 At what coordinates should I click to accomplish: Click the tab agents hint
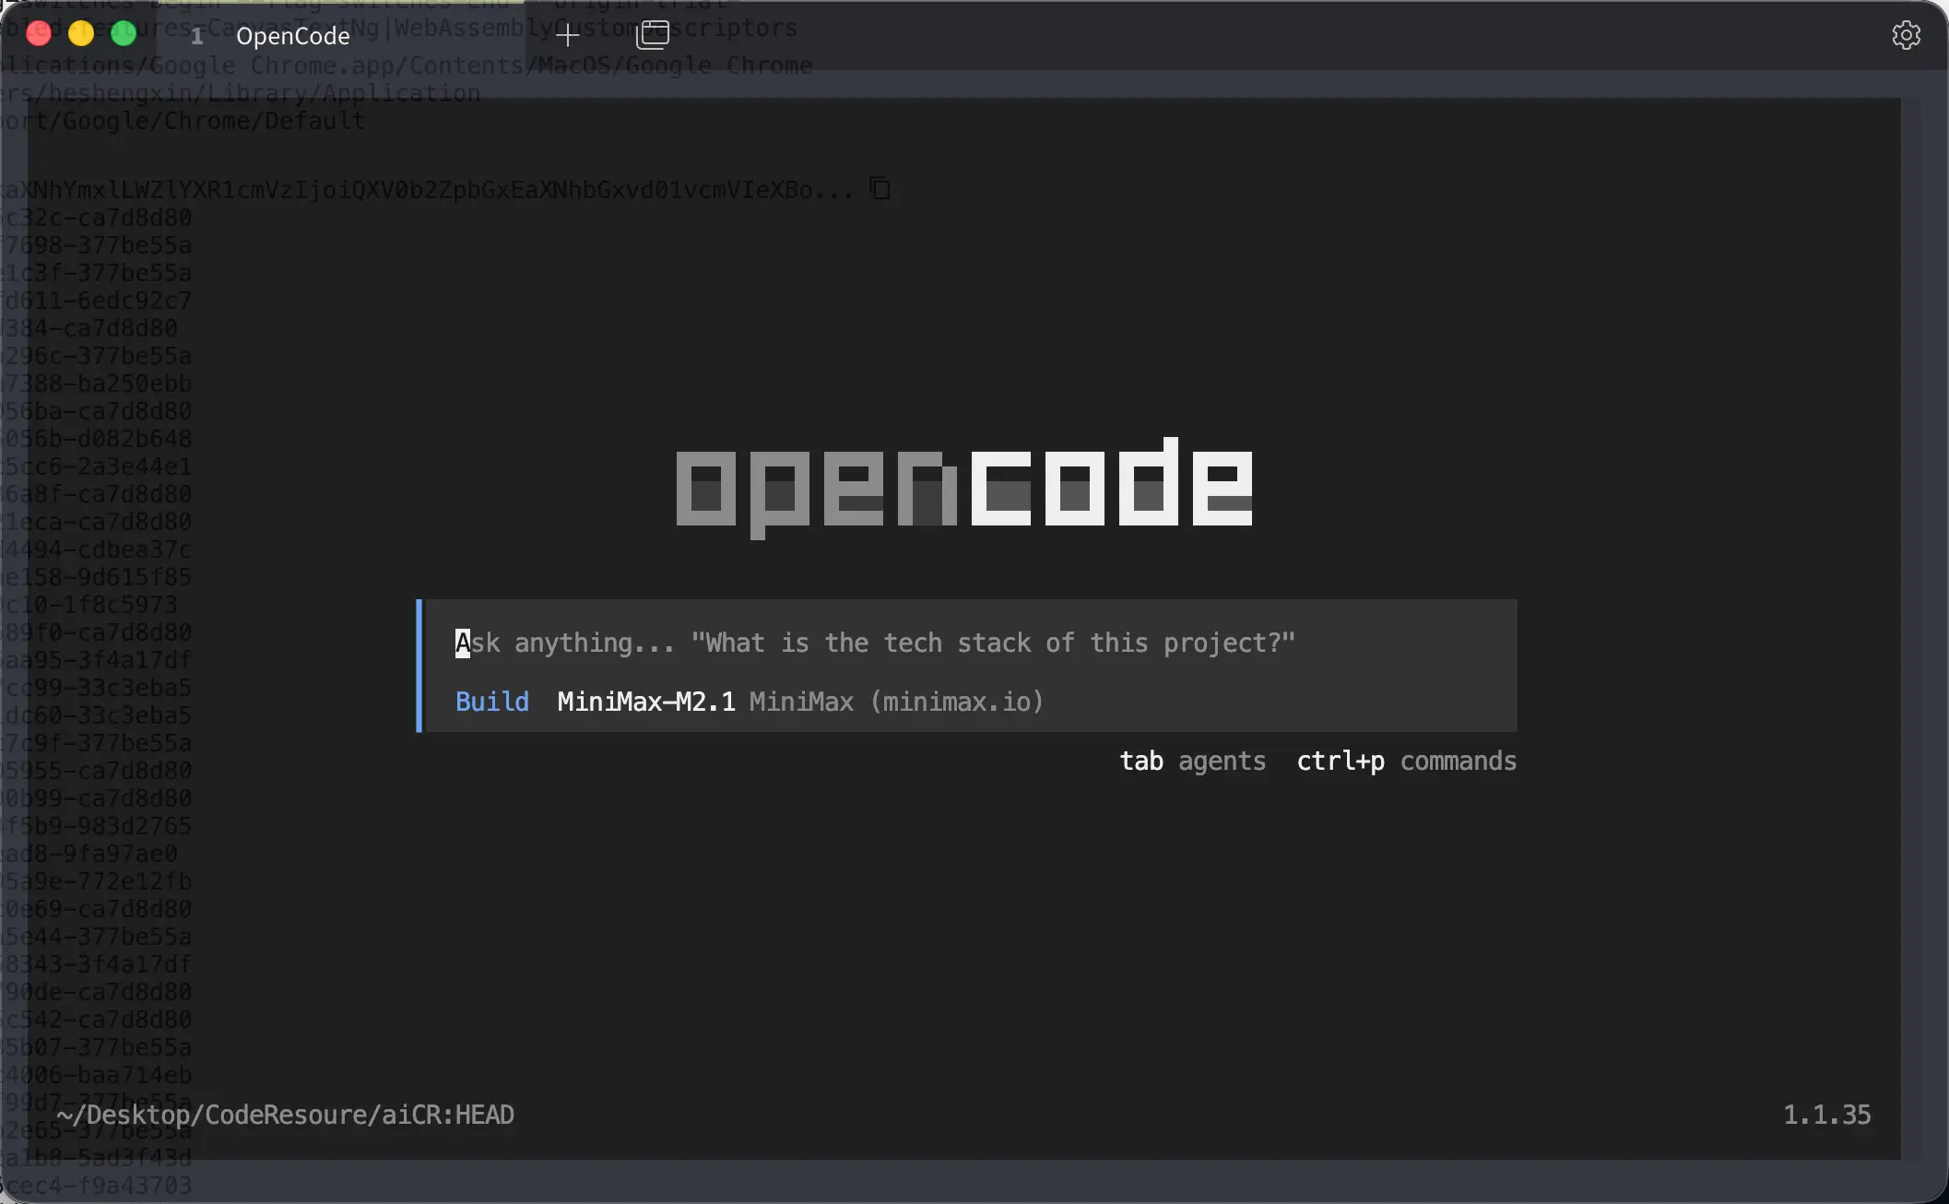1192,761
